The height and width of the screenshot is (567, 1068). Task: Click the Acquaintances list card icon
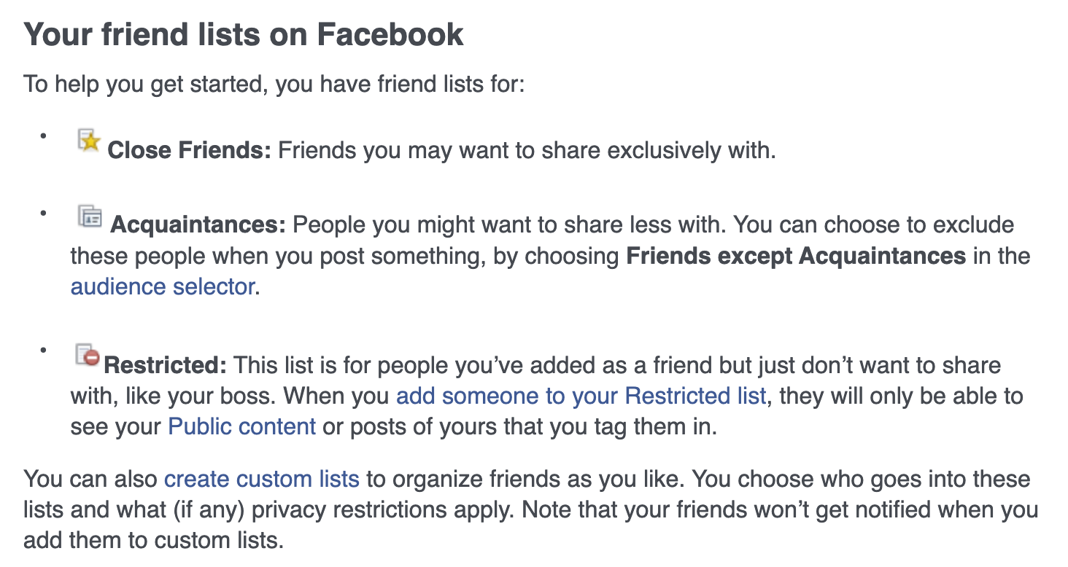89,216
